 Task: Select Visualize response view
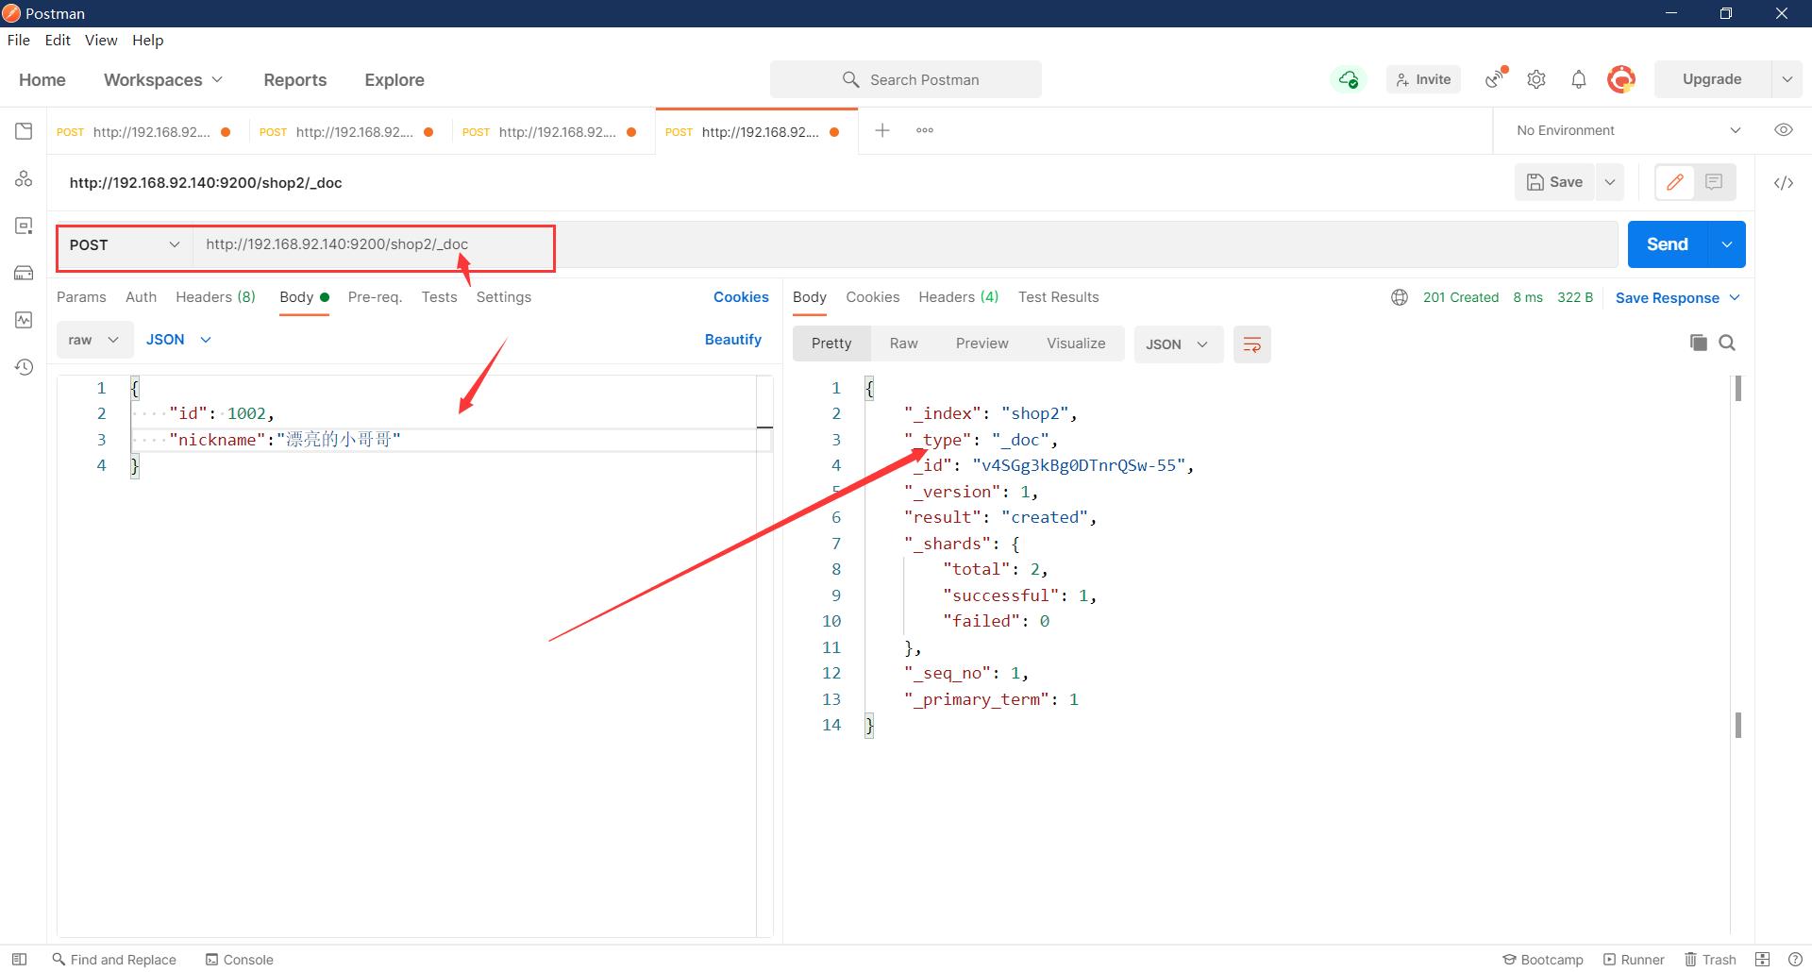click(x=1076, y=344)
